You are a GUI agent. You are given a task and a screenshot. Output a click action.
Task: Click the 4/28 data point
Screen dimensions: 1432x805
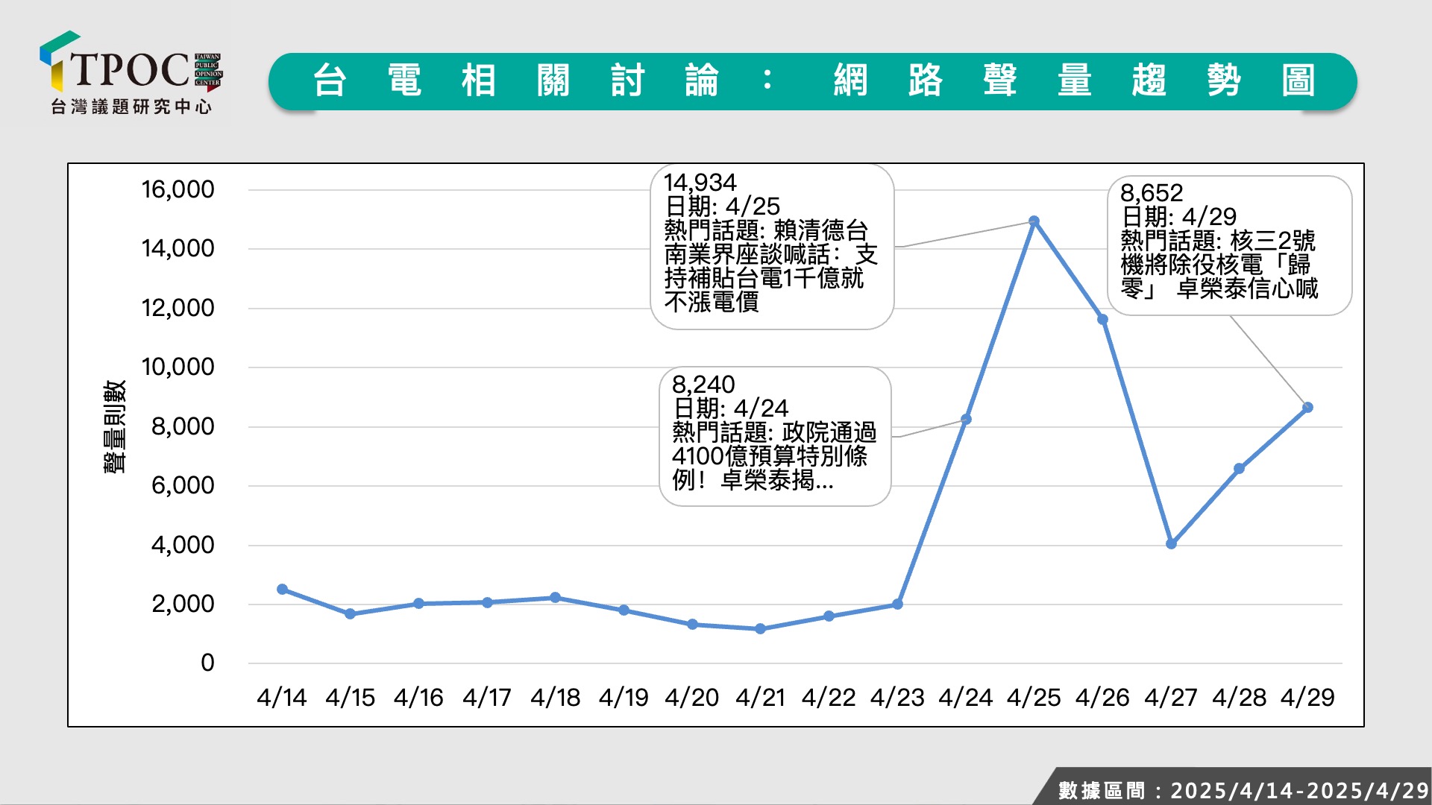pyautogui.click(x=1239, y=469)
